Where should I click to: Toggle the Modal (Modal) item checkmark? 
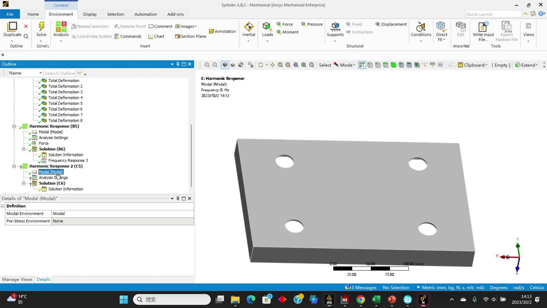tap(30, 173)
